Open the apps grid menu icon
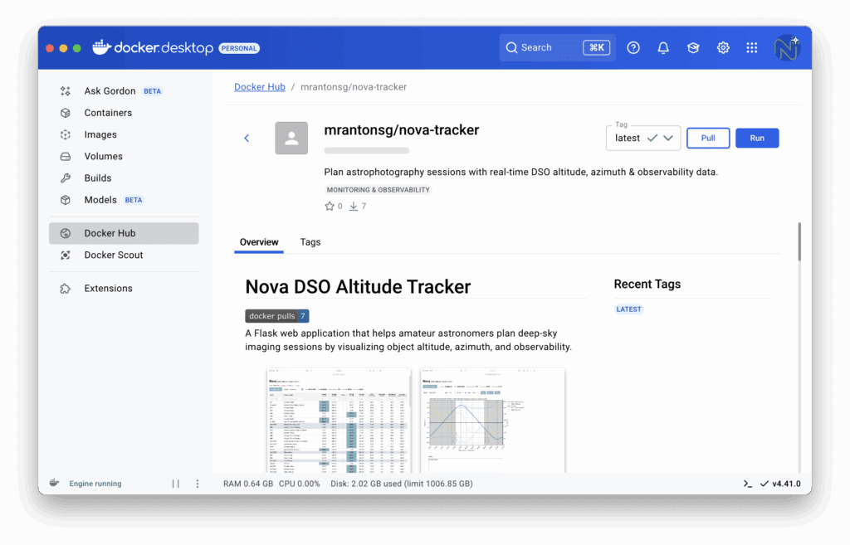This screenshot has width=850, height=545. [752, 47]
